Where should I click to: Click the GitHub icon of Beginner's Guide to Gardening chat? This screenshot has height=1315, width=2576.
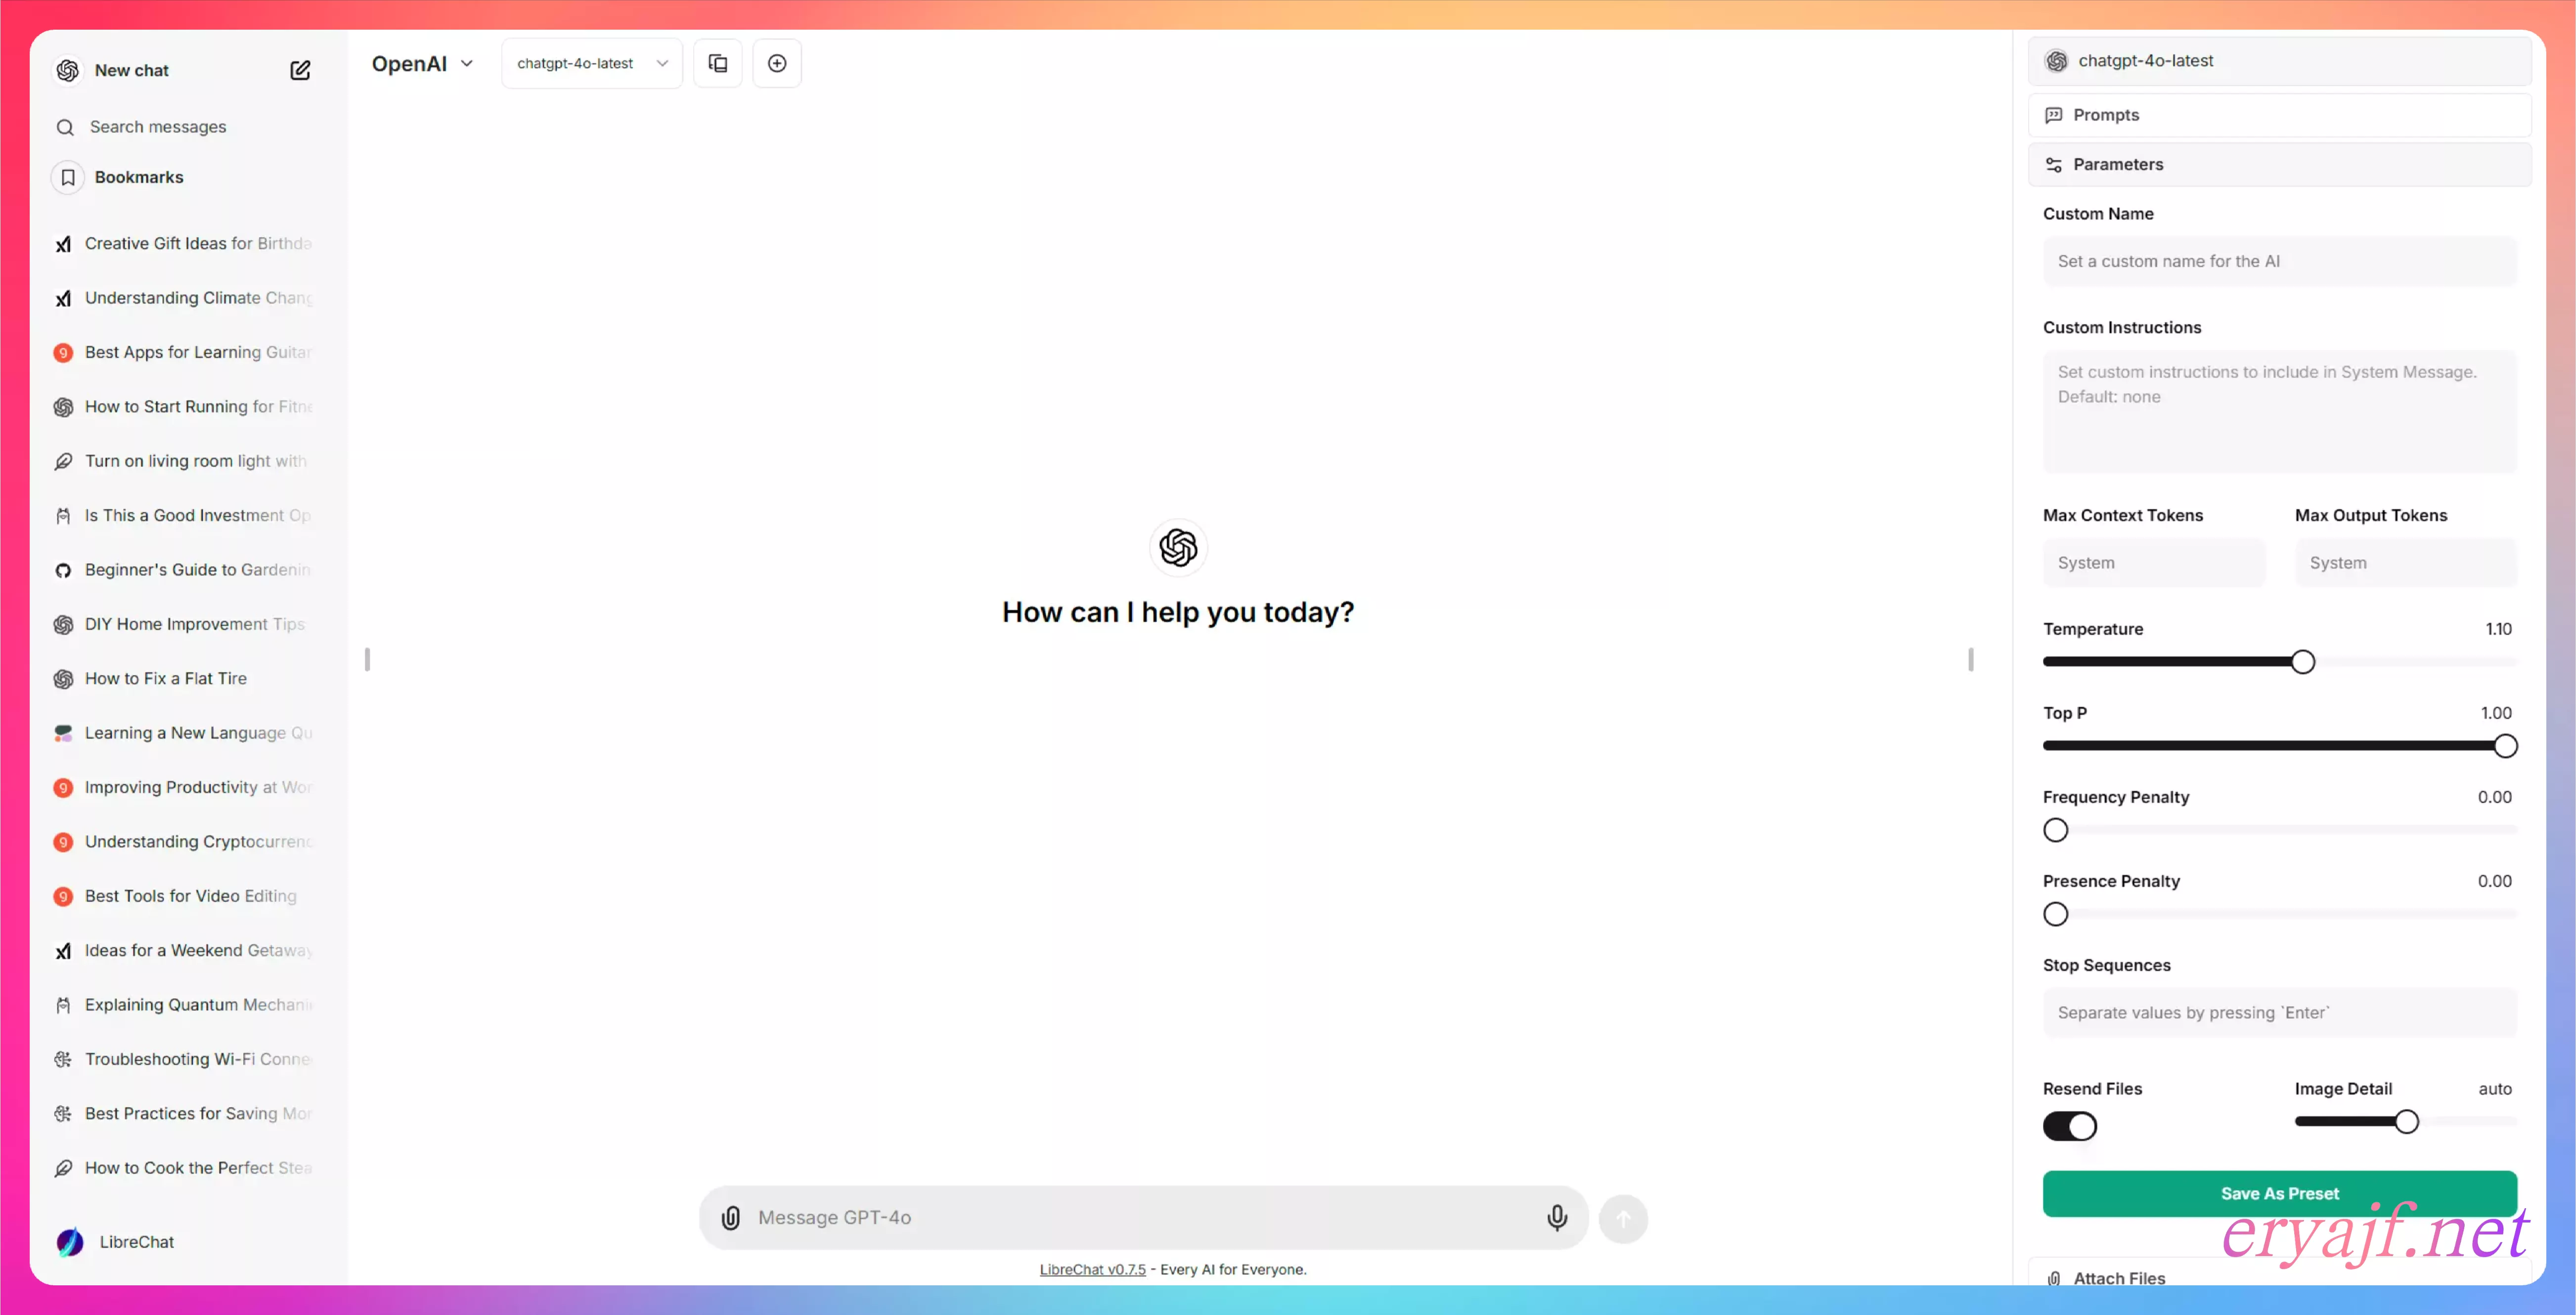click(63, 570)
